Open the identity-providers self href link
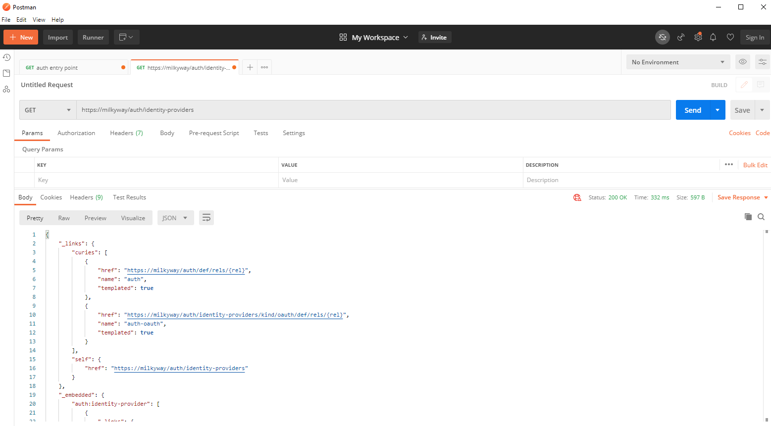771x426 pixels. (179, 368)
